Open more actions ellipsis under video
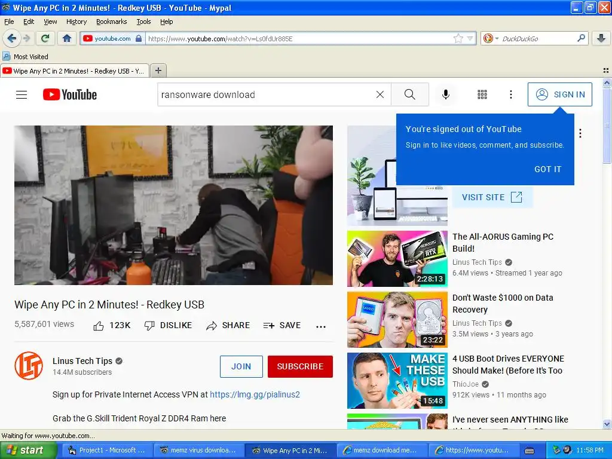This screenshot has height=459, width=612. pyautogui.click(x=321, y=327)
